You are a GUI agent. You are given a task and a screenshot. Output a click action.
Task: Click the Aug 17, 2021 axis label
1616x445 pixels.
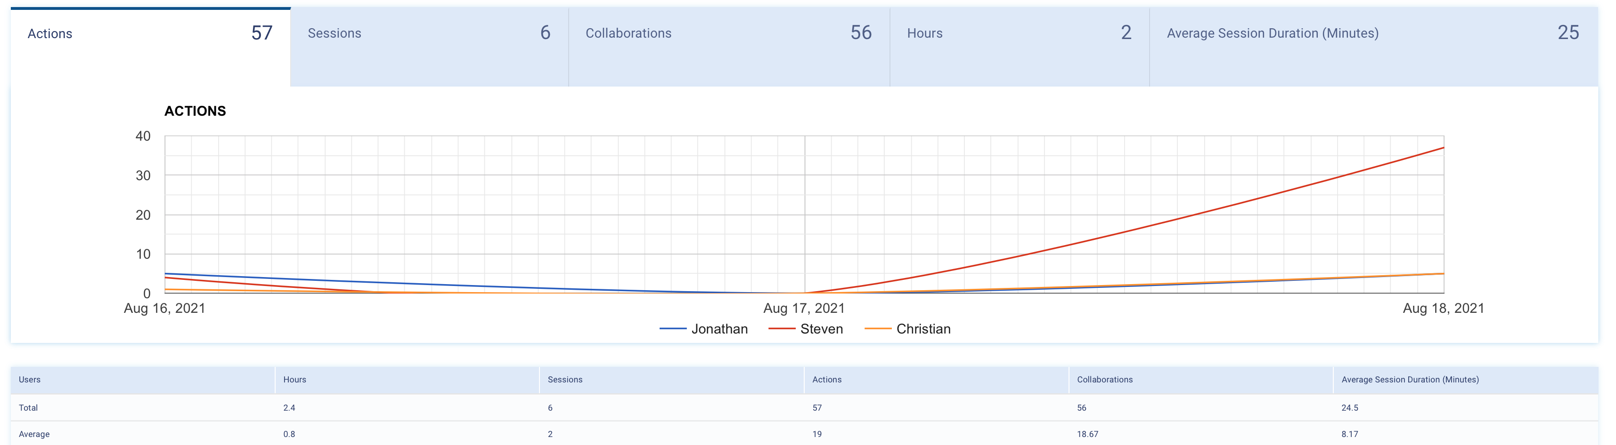pyautogui.click(x=804, y=309)
